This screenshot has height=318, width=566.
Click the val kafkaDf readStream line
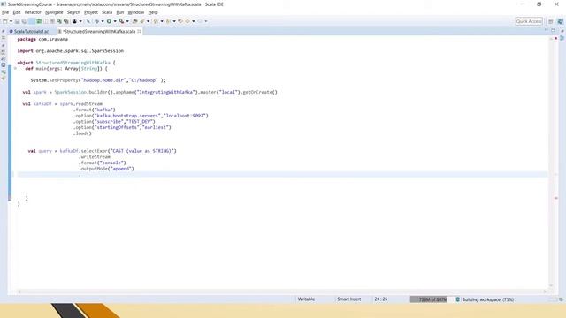63,104
